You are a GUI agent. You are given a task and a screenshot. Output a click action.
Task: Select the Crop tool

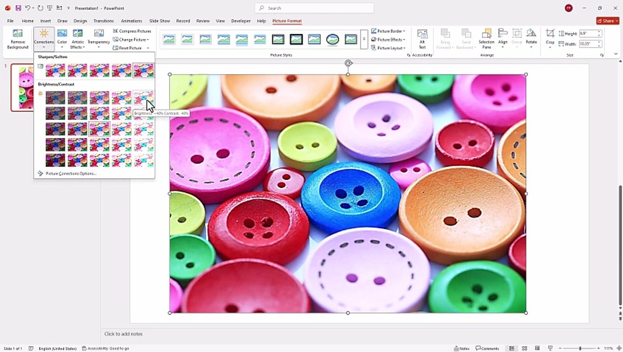point(550,39)
